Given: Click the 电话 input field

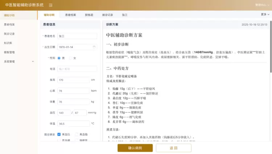Looking at the screenshot, I should pyautogui.click(x=77, y=69).
